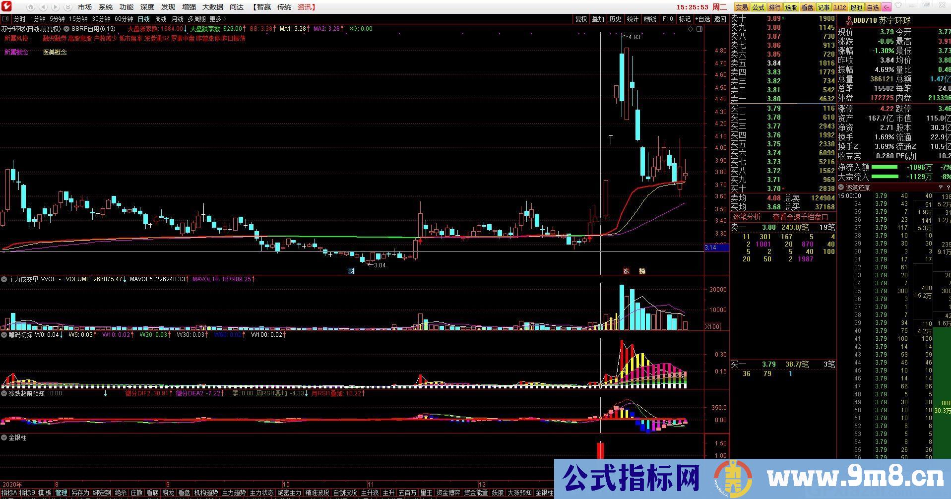
Task: Click the 财 marker under the chart
Action: [351, 271]
